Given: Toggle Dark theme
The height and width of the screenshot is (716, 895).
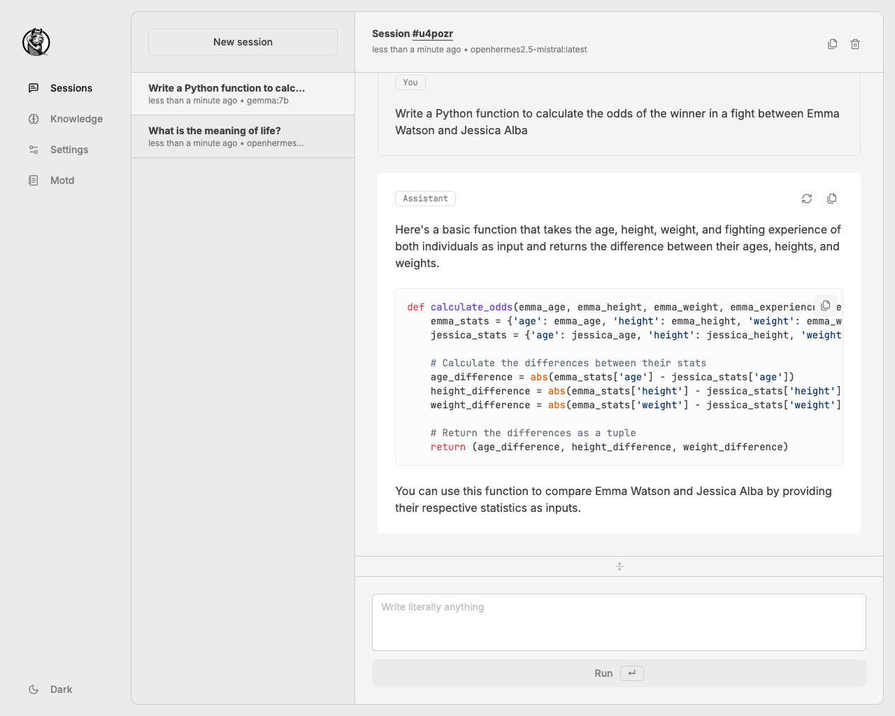Looking at the screenshot, I should [x=50, y=689].
